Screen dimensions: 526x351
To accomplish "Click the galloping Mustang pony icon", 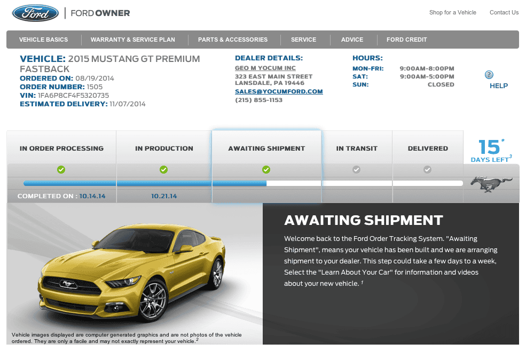I will click(x=491, y=184).
